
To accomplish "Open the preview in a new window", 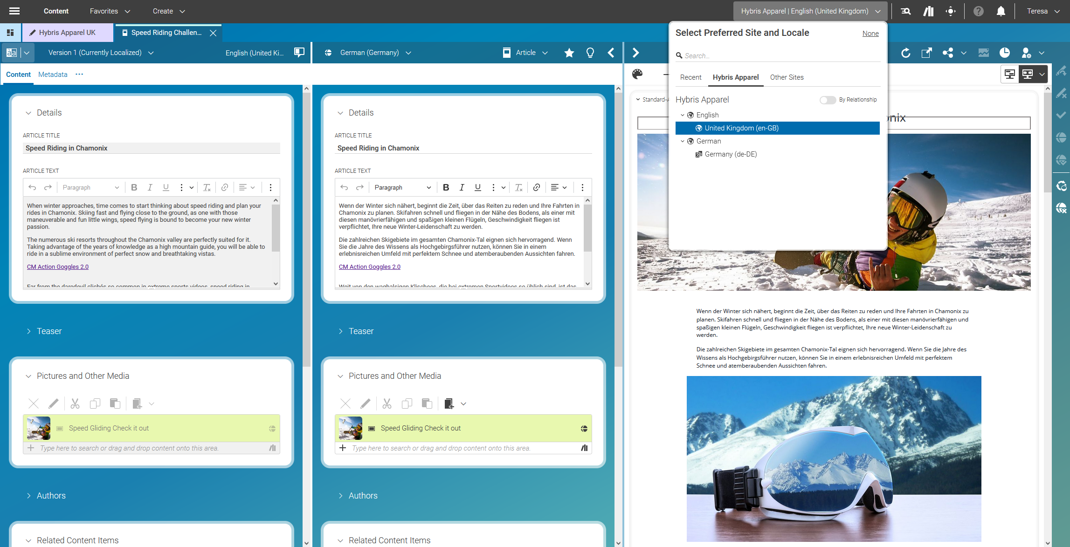I will (x=926, y=53).
